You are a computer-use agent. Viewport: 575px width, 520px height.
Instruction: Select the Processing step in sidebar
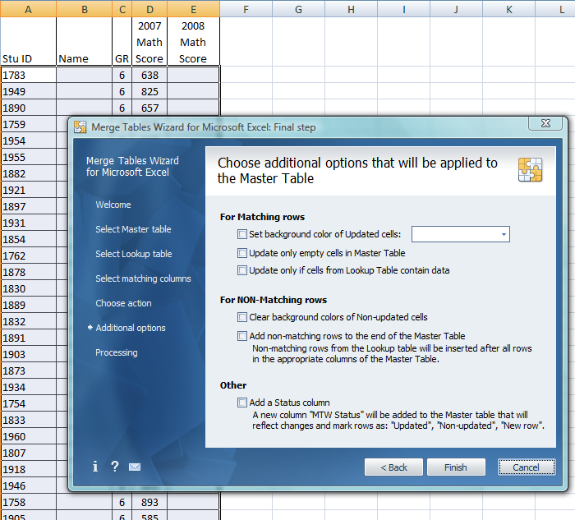click(117, 352)
